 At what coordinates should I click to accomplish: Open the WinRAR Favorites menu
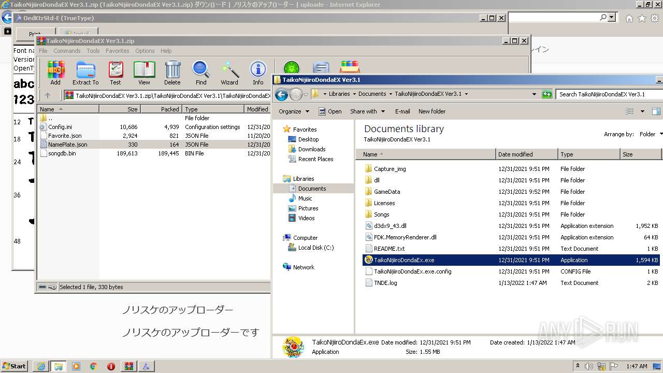pyautogui.click(x=118, y=51)
